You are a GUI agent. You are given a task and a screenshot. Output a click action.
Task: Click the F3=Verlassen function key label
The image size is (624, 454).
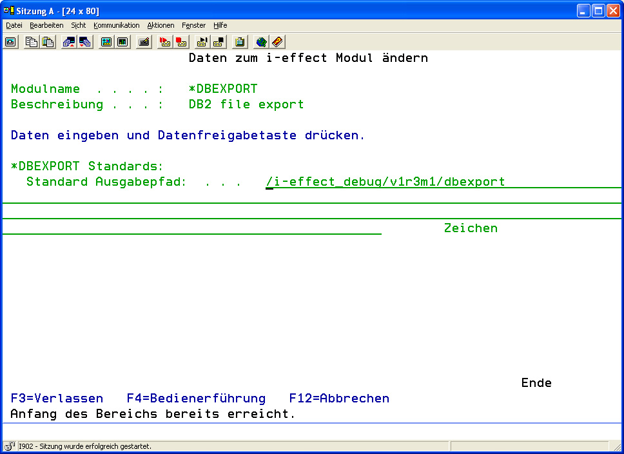[x=57, y=399]
